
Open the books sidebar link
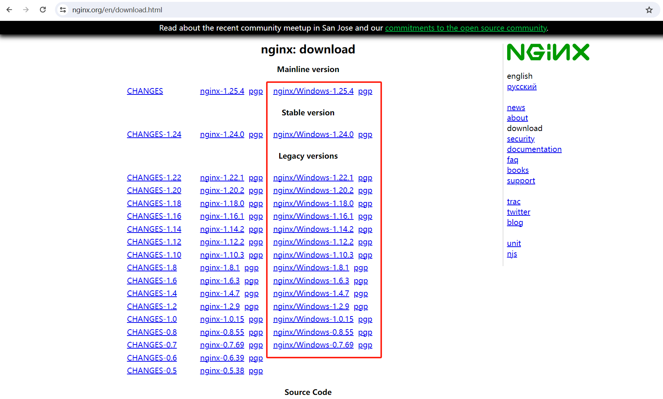pos(518,170)
